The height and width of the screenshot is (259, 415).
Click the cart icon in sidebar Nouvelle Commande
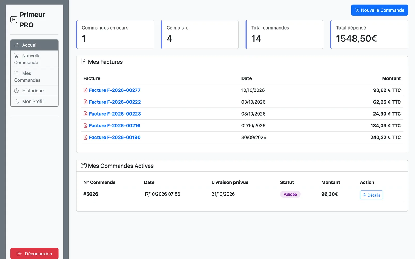point(16,56)
